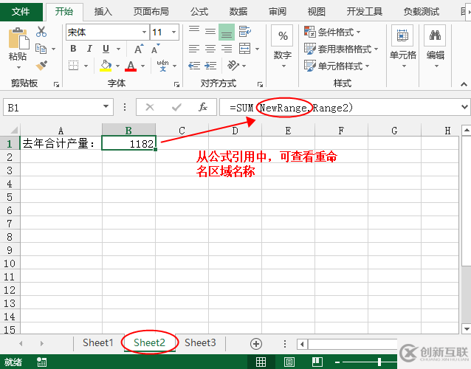Apply red font color

[131, 66]
